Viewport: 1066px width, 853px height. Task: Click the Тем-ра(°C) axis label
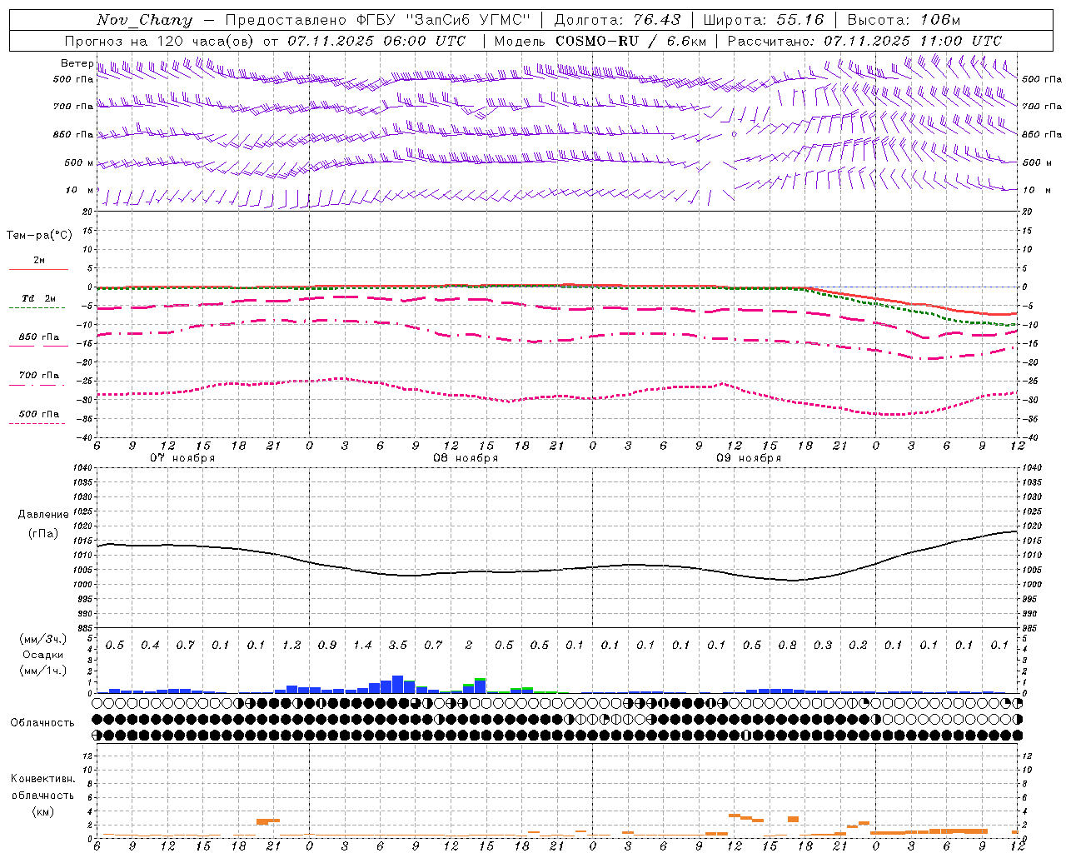(x=39, y=236)
